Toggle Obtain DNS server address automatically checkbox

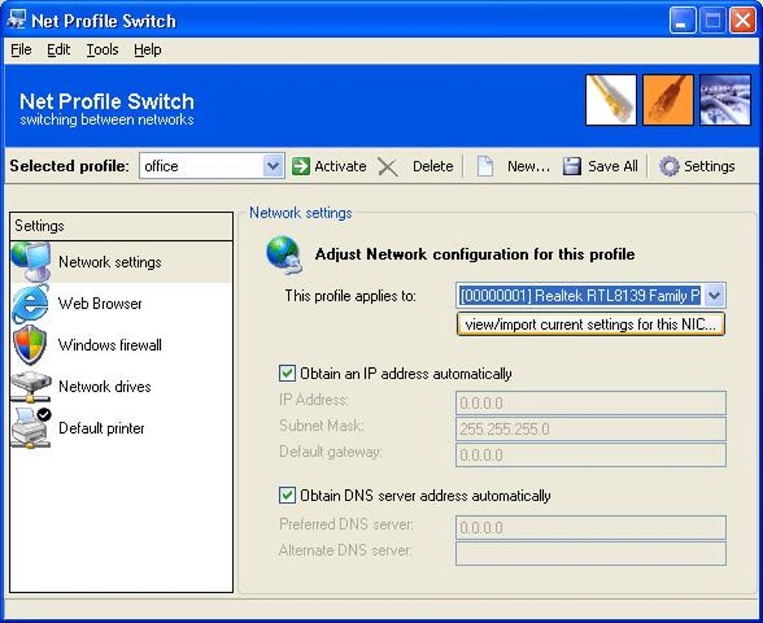click(x=286, y=495)
